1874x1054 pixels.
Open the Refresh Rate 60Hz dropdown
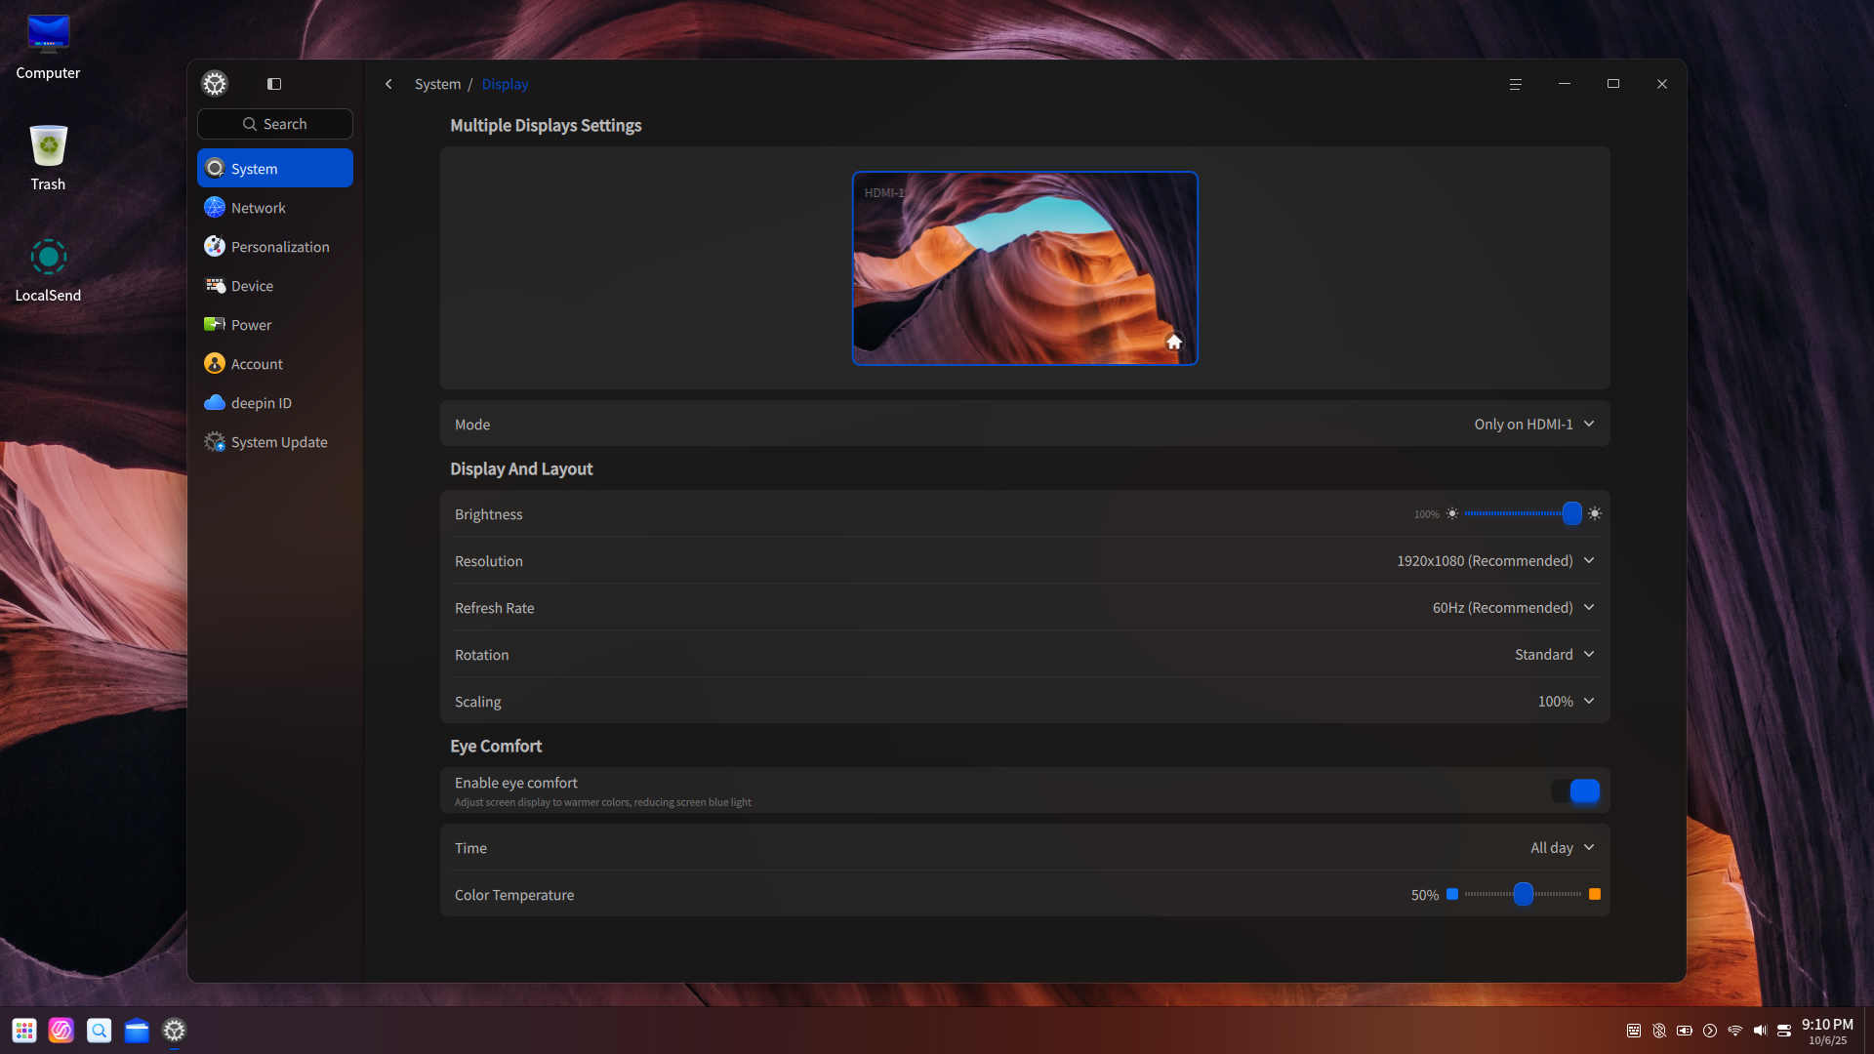tap(1513, 608)
